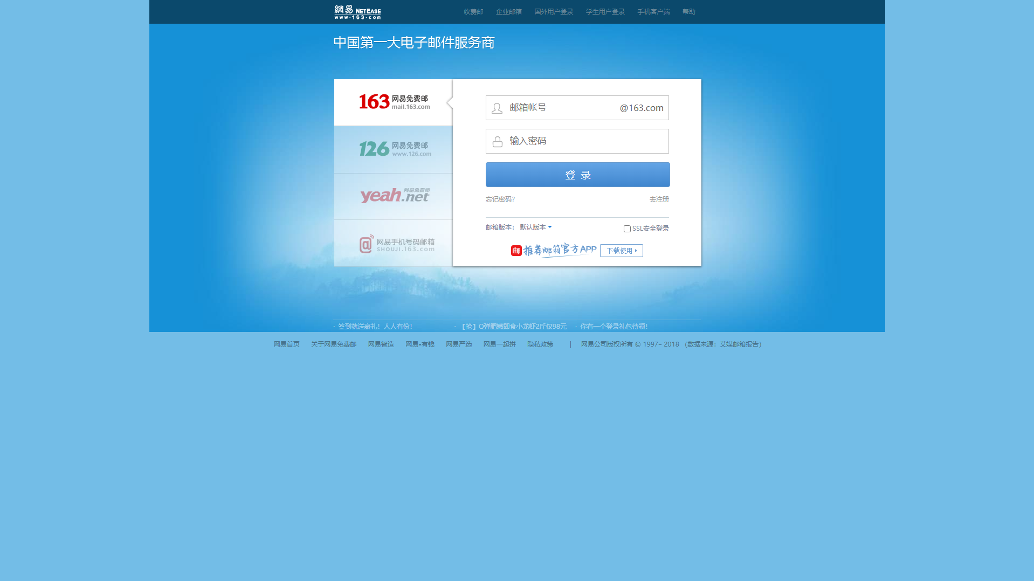1034x581 pixels.
Task: Open promo link about Q弹肥嫩即食小龙虾
Action: click(x=514, y=327)
